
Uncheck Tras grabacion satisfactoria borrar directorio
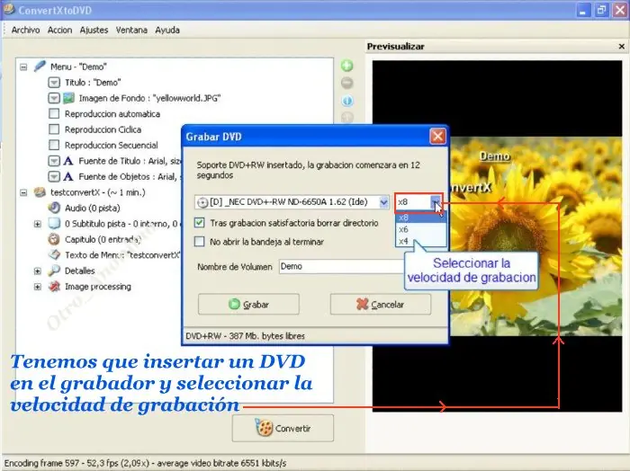tap(199, 223)
